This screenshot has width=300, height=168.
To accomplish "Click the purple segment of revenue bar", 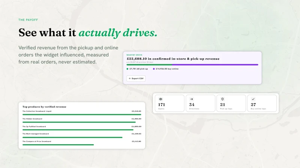I will (x=215, y=65).
